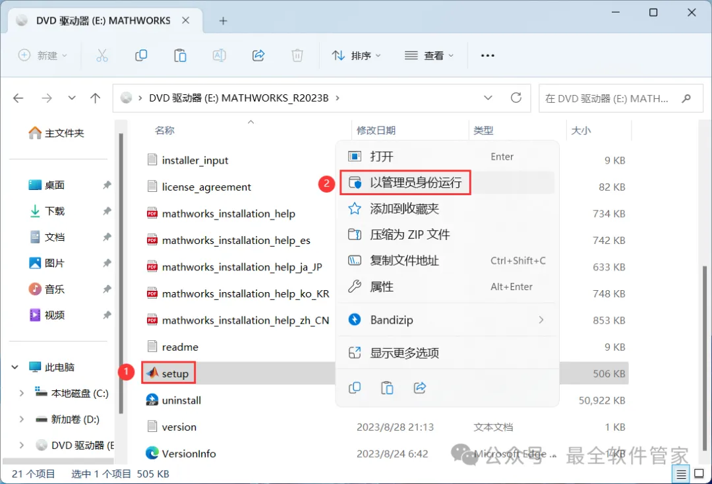Expand 新加卷 (D:) tree node

(21, 419)
